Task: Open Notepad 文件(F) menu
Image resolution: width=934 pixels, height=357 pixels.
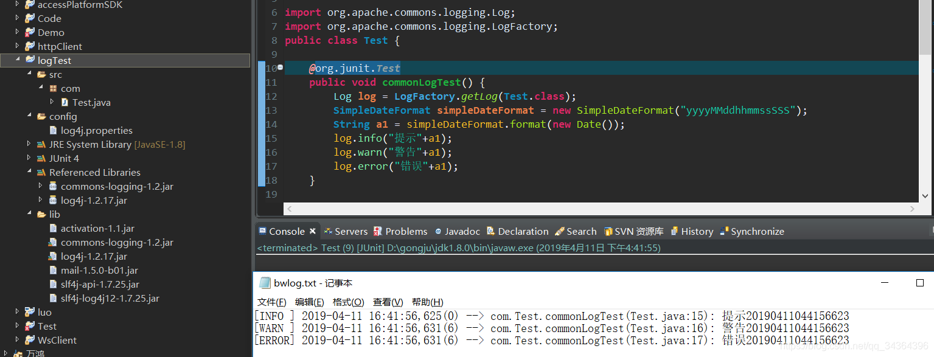Action: tap(271, 302)
